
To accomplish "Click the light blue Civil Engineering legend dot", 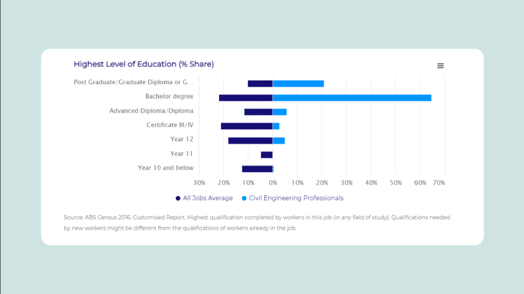I will (244, 198).
